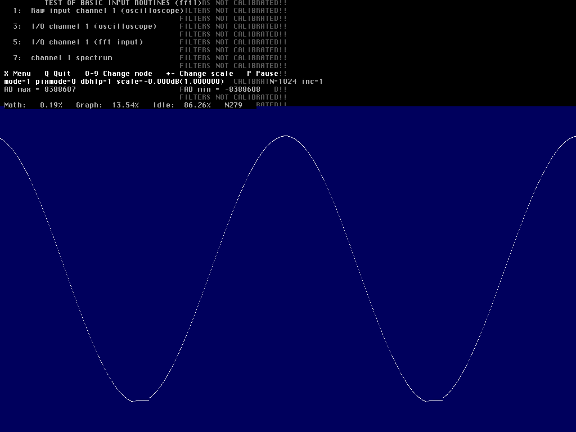Click the 'inc=1' value
This screenshot has width=576, height=432.
(x=312, y=82)
